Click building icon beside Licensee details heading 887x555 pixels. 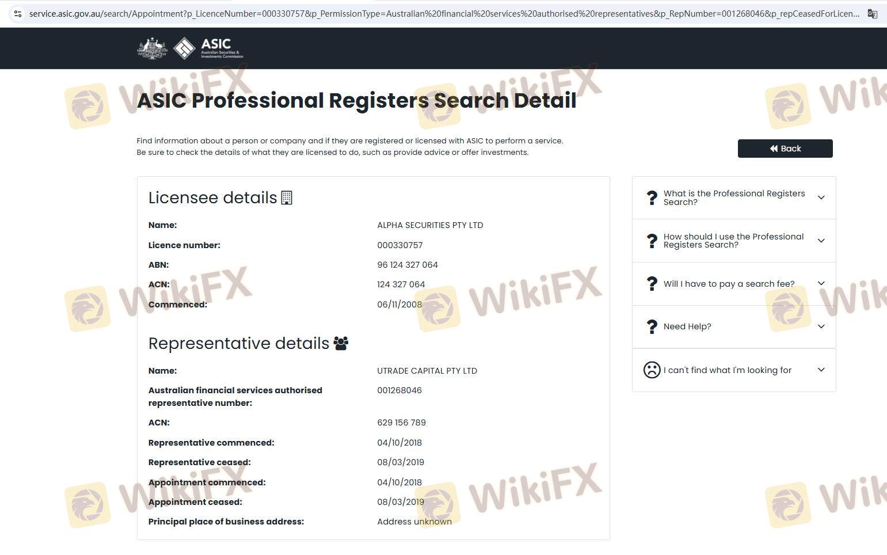(287, 198)
